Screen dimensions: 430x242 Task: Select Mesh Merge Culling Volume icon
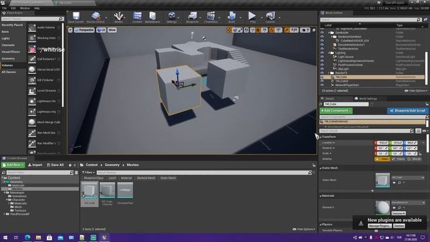(32, 122)
